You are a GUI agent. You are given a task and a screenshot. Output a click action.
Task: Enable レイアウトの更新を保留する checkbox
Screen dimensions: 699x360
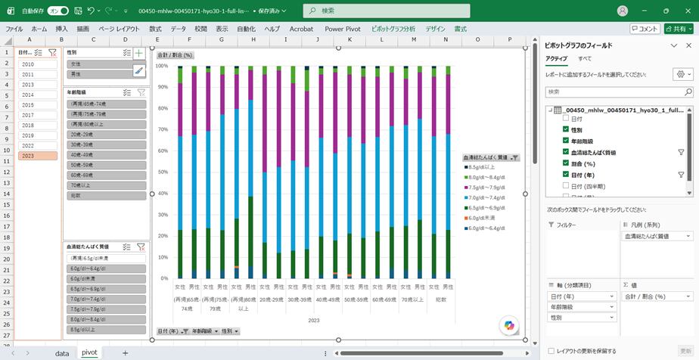(x=551, y=351)
